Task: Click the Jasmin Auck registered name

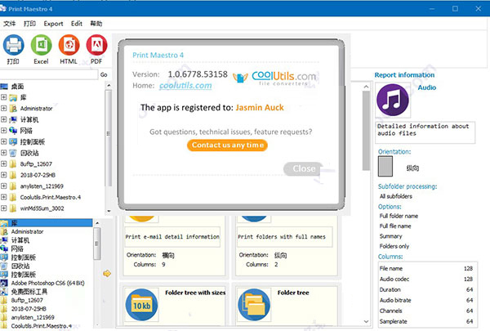Action: click(x=260, y=107)
